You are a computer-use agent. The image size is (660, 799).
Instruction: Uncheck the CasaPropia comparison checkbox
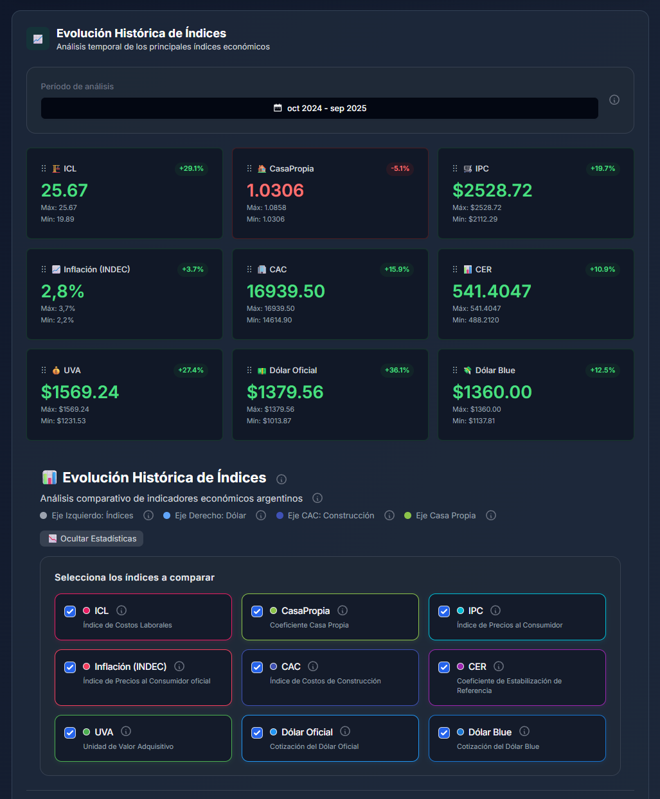257,611
